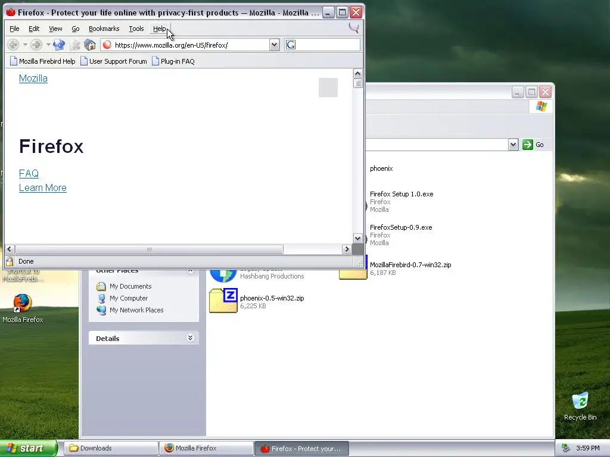The image size is (610, 457).
Task: Click the Start button
Action: (29, 448)
